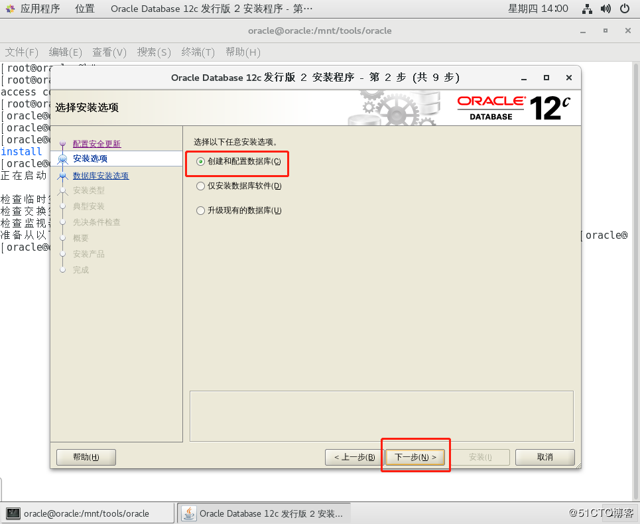
Task: Open terminal 文件(F) menu
Action: pos(22,52)
